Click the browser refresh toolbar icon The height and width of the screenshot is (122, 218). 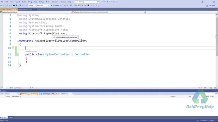62,5
